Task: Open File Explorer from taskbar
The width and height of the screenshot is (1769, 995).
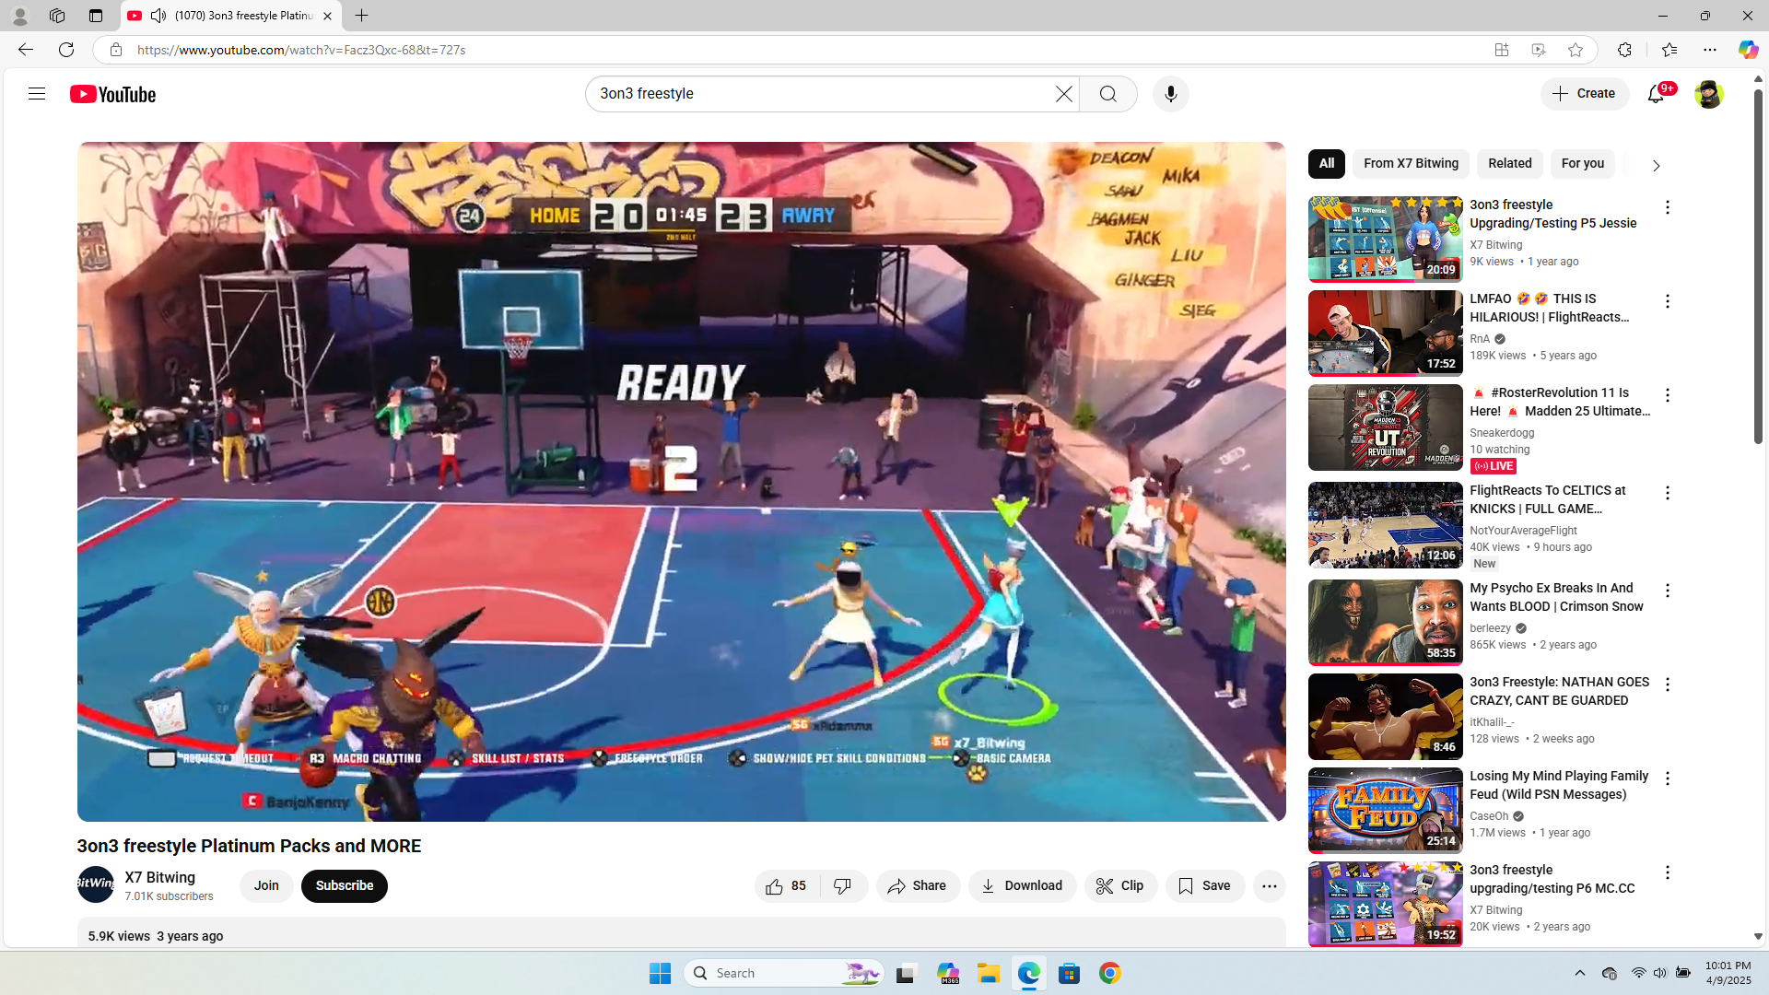Action: pyautogui.click(x=989, y=973)
